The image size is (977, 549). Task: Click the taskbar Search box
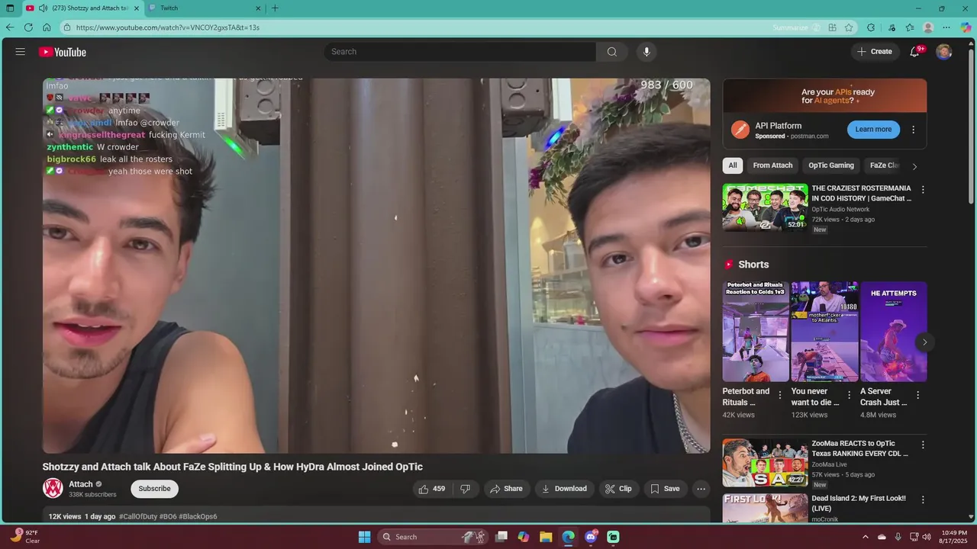coord(433,537)
